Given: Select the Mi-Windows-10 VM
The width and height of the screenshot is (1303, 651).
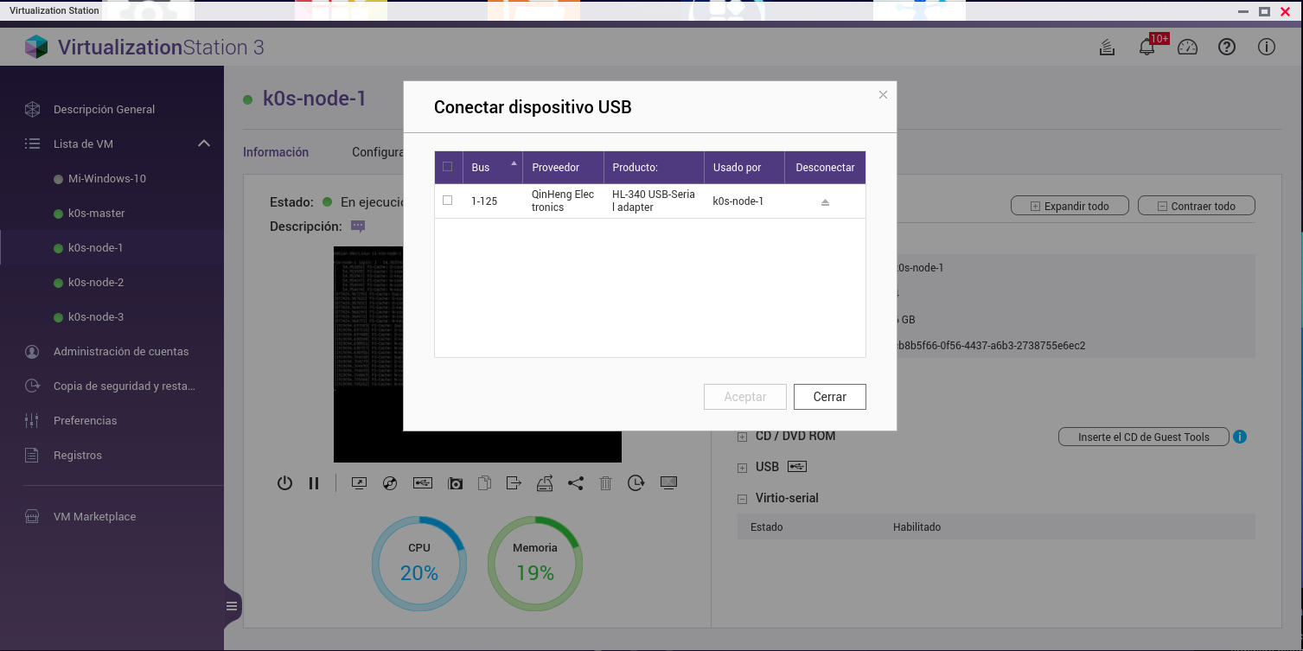Looking at the screenshot, I should point(107,179).
